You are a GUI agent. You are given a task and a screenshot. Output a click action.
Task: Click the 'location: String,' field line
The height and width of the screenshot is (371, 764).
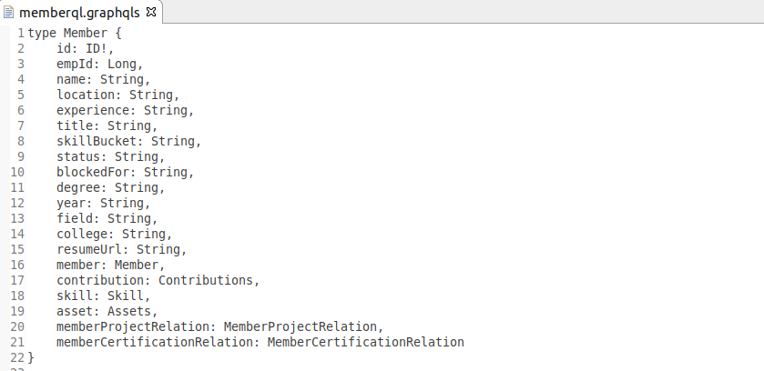point(117,95)
